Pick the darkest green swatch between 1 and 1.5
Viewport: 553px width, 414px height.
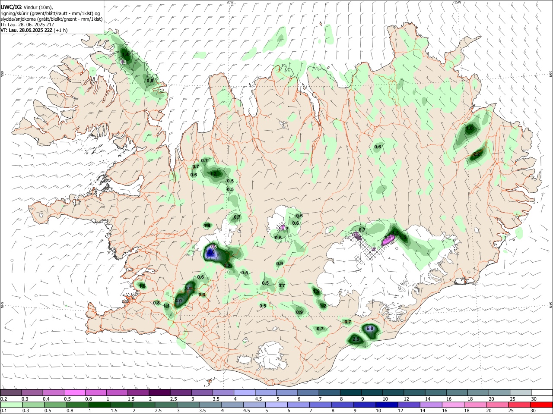point(100,405)
